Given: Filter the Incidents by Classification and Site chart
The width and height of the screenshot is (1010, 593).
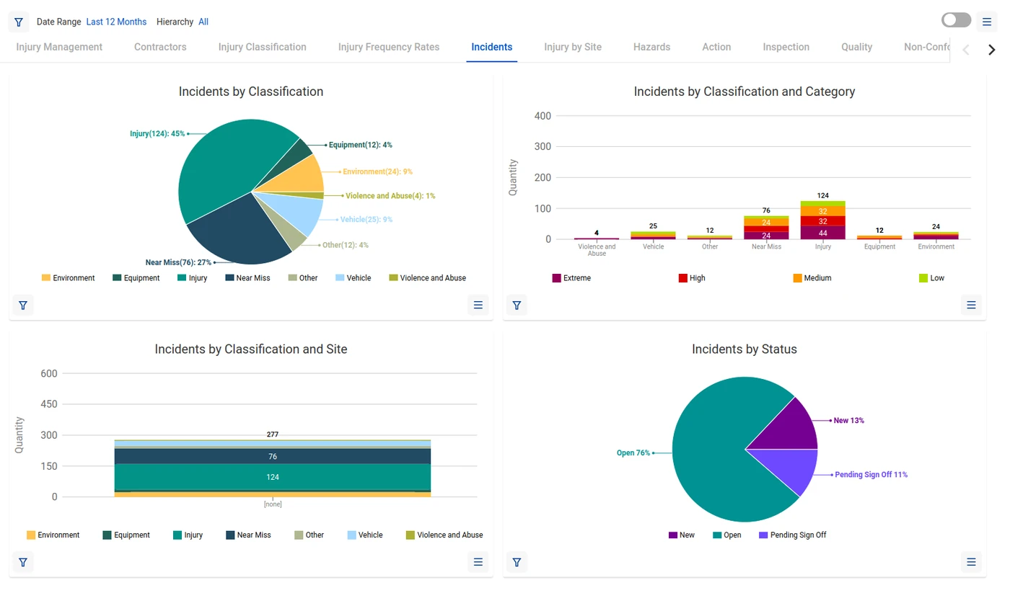Looking at the screenshot, I should [23, 562].
